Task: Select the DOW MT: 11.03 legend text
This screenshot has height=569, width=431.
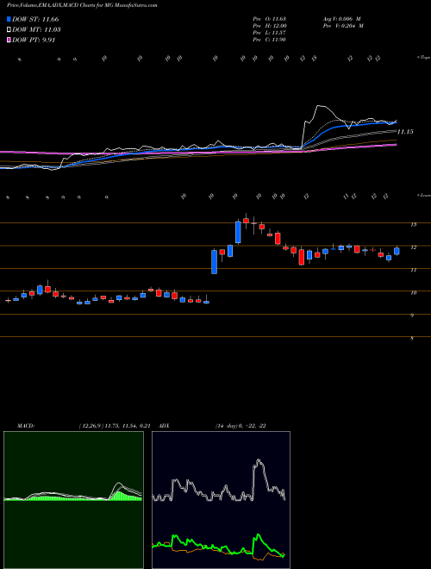Action: click(37, 30)
